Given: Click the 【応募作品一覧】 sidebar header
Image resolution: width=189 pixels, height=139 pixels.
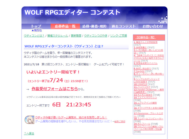Looking at the screenshot, I should click(x=145, y=37).
